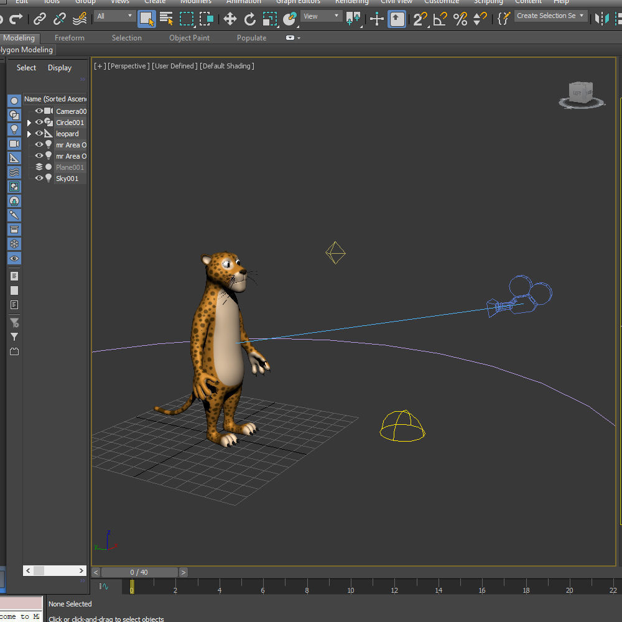Click Select and Place tool icon
The width and height of the screenshot is (622, 622).
coord(290,19)
